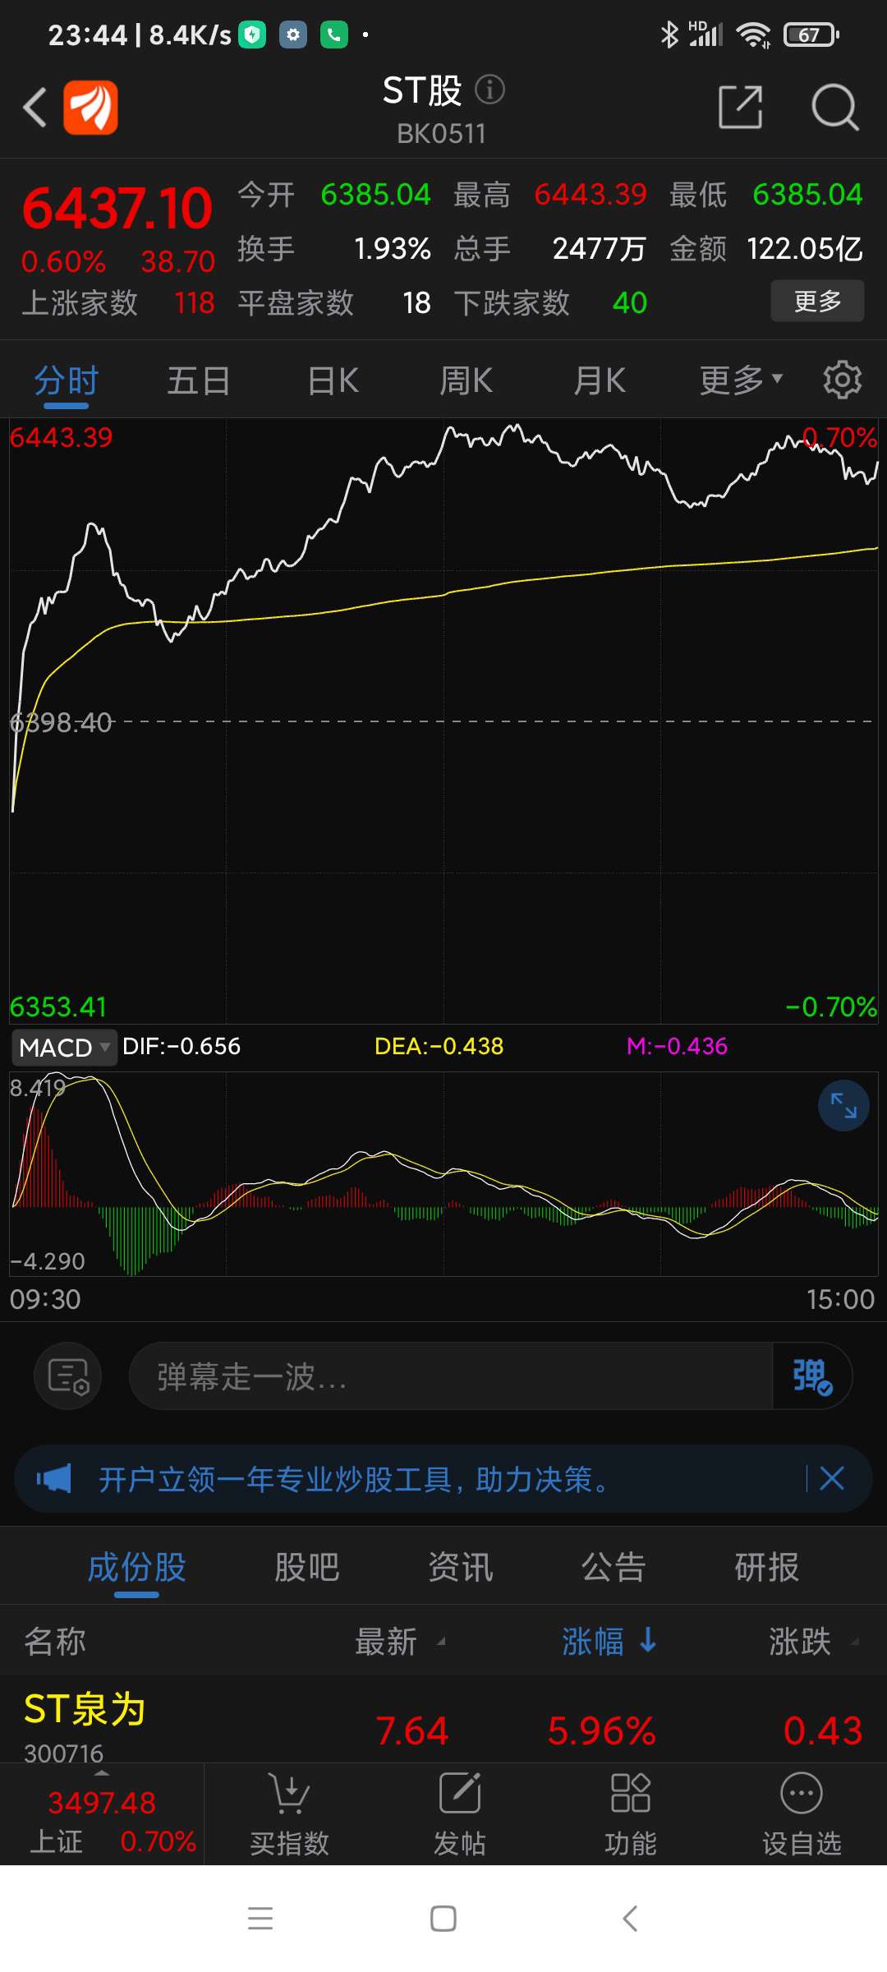Tap Android system back chevron
The height and width of the screenshot is (1972, 887).
[630, 1919]
